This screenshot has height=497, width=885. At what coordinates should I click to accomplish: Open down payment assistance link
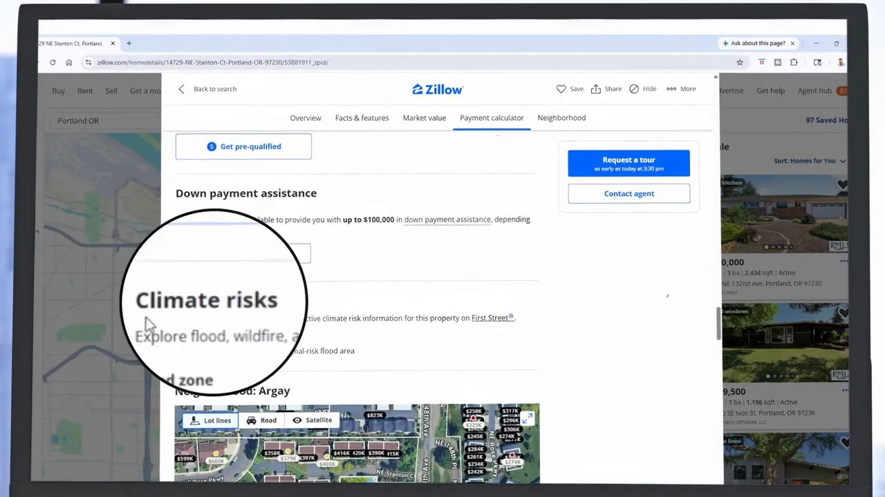point(447,220)
